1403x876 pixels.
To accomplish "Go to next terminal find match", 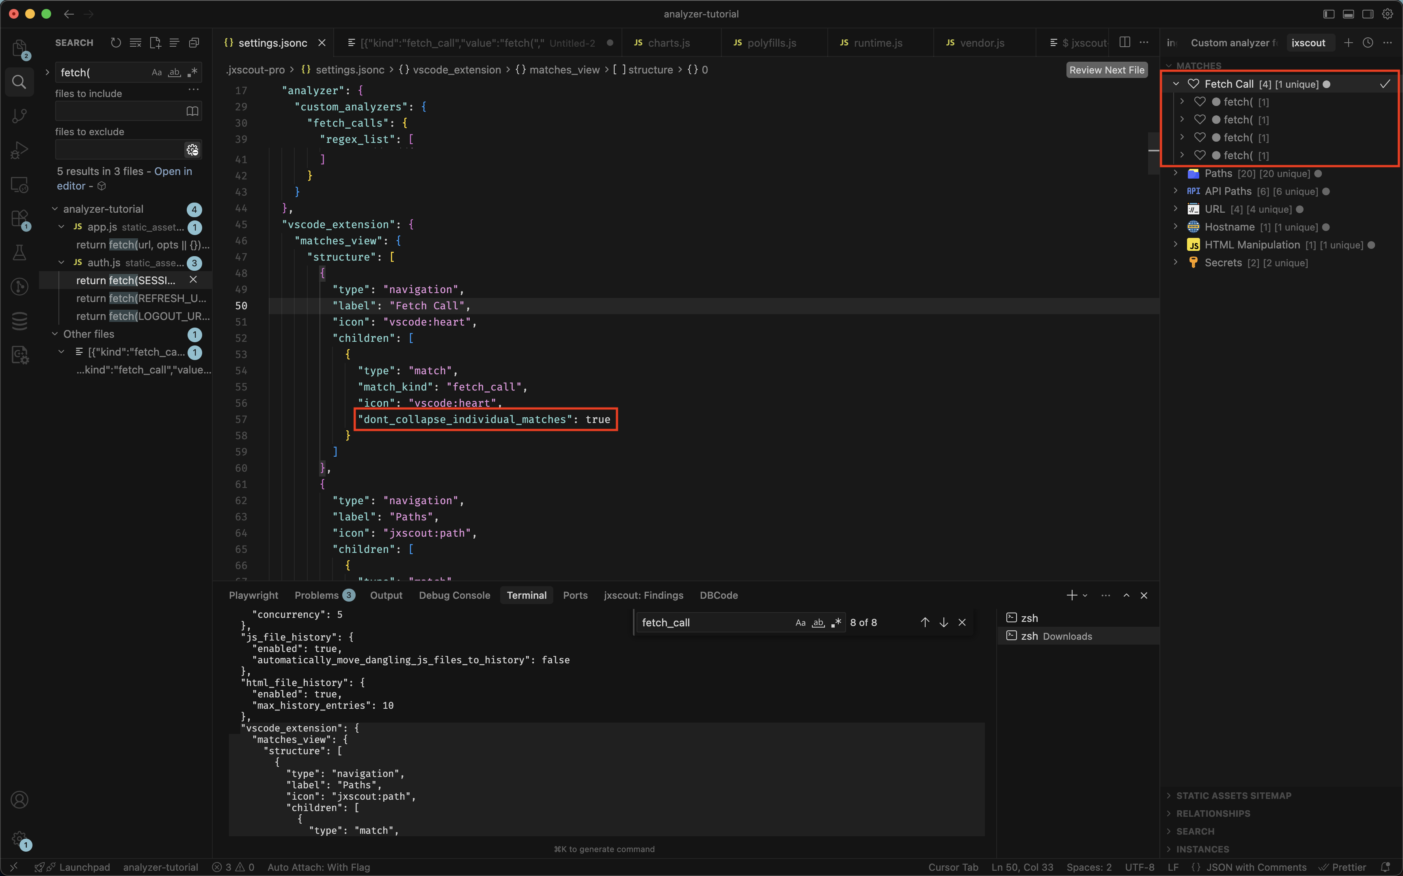I will (x=943, y=623).
